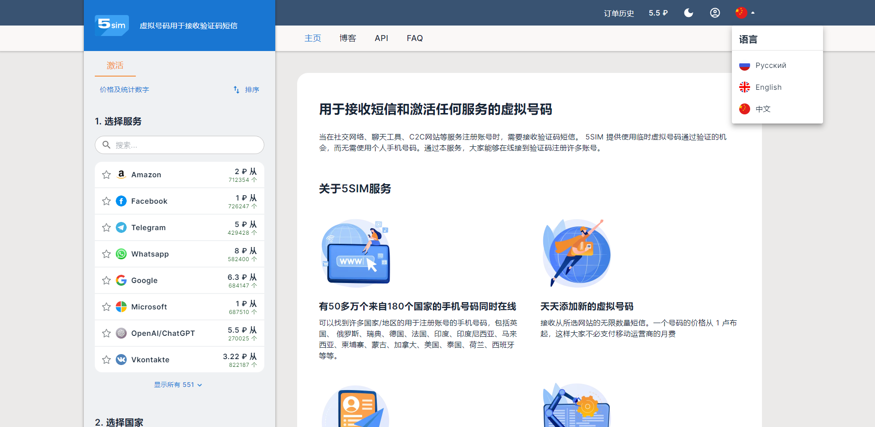This screenshot has width=875, height=427.
Task: Click the Google service icon
Action: (x=121, y=280)
